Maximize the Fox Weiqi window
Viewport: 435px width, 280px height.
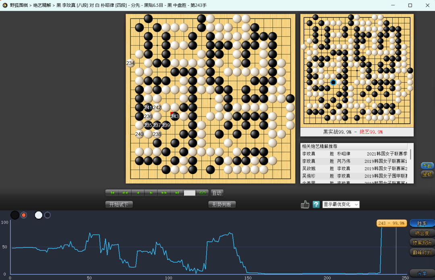410,5
